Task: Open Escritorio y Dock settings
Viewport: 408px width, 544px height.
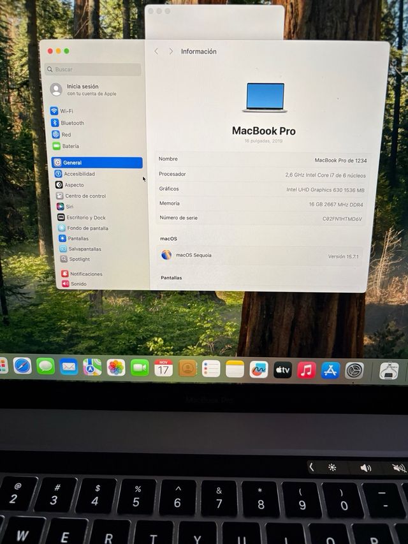Action: coord(82,217)
